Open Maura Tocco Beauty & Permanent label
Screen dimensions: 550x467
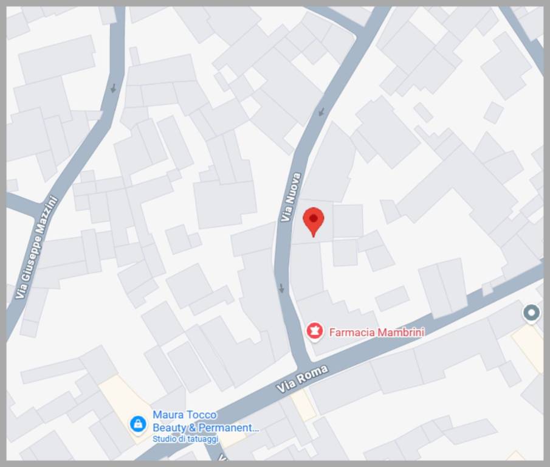205,421
